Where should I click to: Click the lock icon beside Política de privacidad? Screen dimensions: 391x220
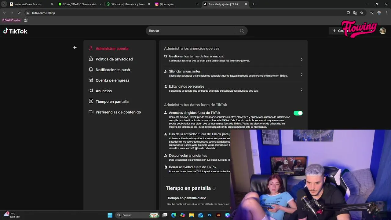(x=91, y=59)
